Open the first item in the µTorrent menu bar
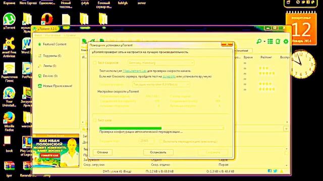 [38, 35]
